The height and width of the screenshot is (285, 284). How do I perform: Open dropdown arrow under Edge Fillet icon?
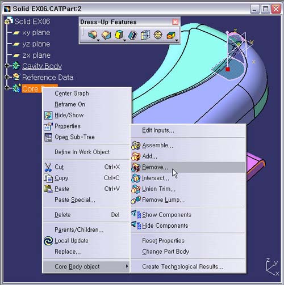(x=98, y=40)
